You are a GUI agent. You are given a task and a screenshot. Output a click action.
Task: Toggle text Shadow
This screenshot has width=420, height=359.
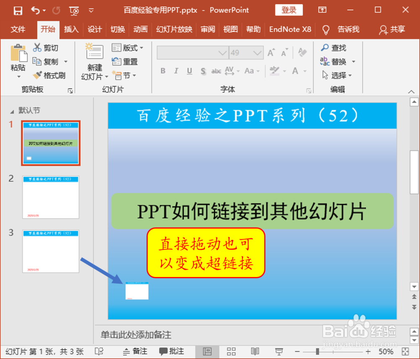pos(203,71)
